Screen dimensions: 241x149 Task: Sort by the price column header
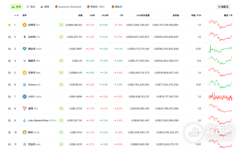pyautogui.click(x=80, y=15)
